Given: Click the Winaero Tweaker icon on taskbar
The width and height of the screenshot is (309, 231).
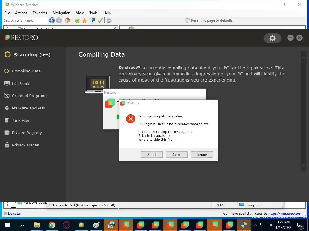Looking at the screenshot, I should tap(81, 225).
